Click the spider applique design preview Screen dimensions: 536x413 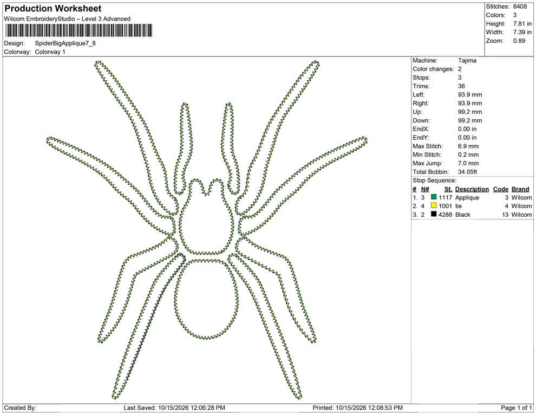pos(207,230)
